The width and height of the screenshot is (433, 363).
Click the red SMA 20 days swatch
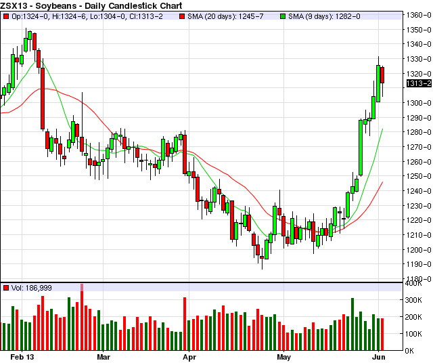(x=182, y=16)
